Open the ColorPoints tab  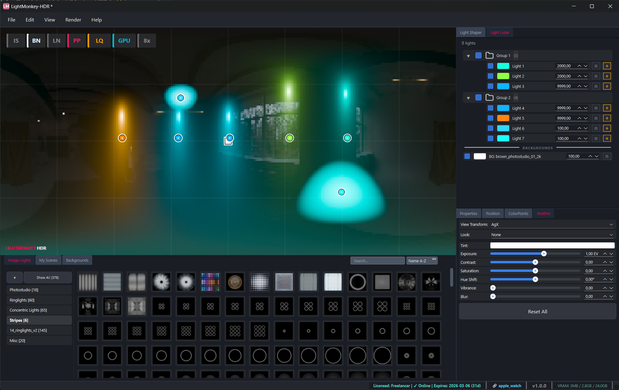click(x=518, y=213)
